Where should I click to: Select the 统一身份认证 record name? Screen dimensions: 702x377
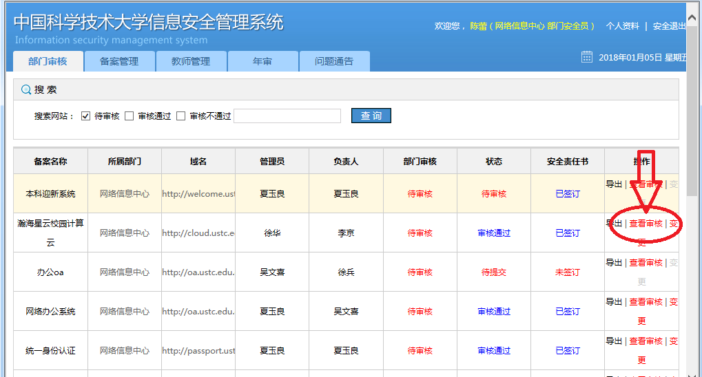coord(50,351)
